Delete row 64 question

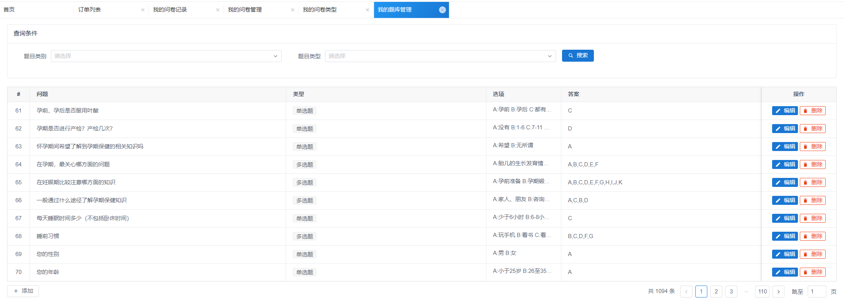813,164
